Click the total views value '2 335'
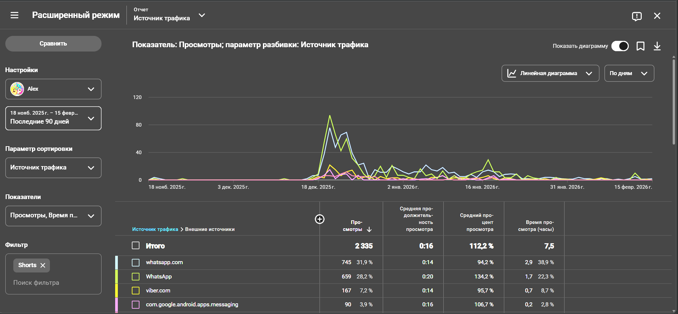Viewport: 678px width, 314px height. coord(364,246)
